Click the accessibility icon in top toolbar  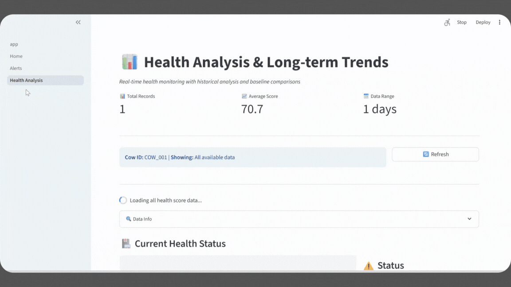point(447,22)
